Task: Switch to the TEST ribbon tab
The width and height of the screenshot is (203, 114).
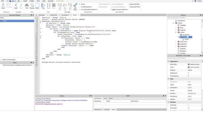Action: [x=38, y=1]
